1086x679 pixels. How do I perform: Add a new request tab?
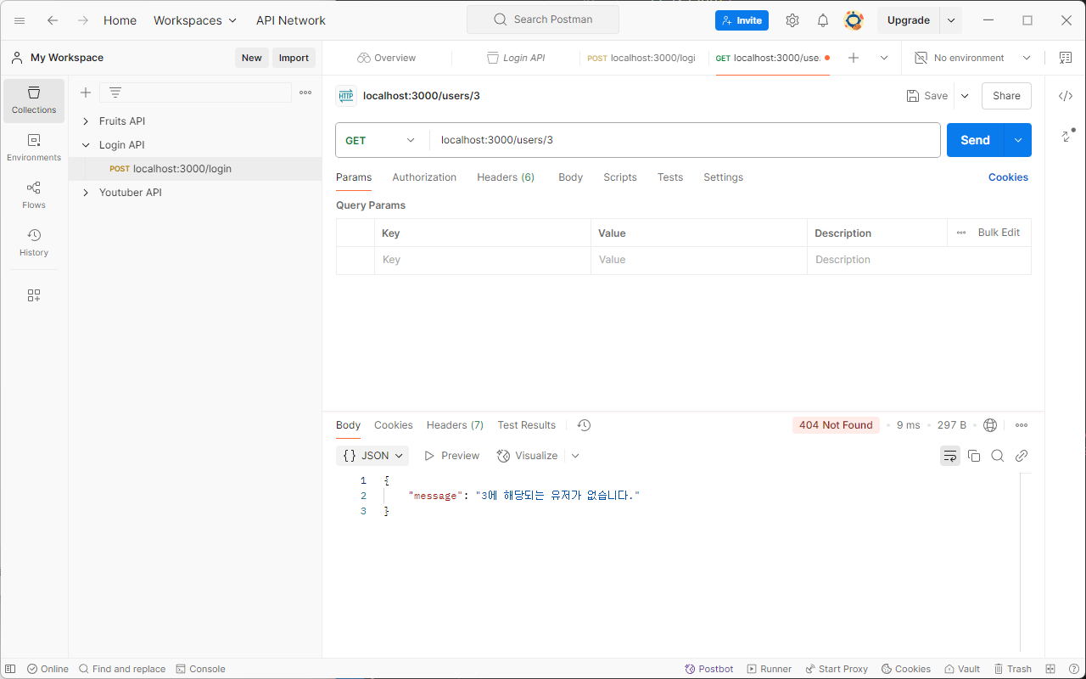click(854, 58)
